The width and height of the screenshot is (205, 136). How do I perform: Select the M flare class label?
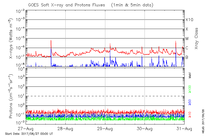pyautogui.click(x=187, y=38)
